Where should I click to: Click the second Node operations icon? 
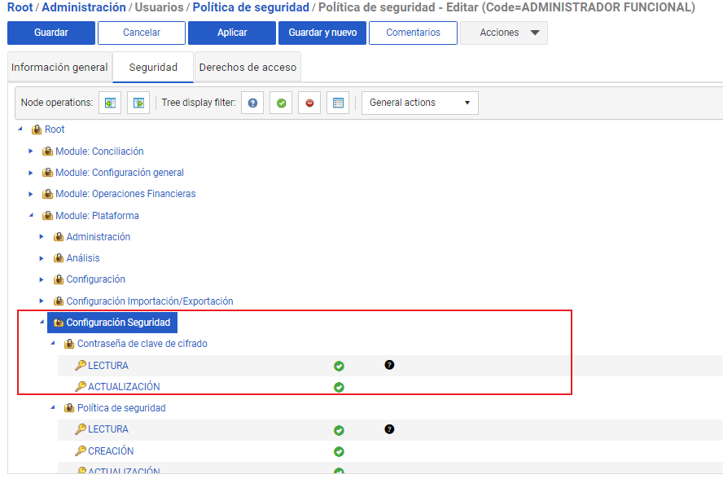pyautogui.click(x=138, y=103)
